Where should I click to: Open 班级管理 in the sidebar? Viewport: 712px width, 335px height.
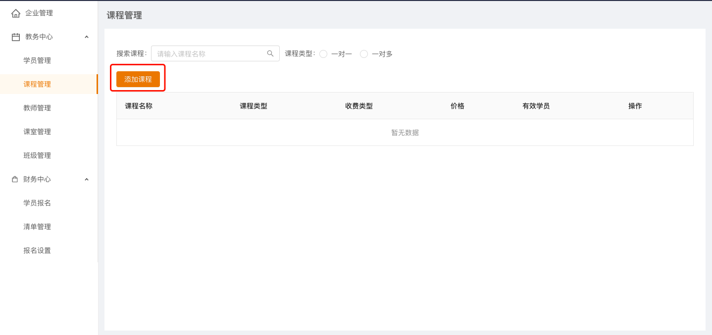tap(37, 155)
